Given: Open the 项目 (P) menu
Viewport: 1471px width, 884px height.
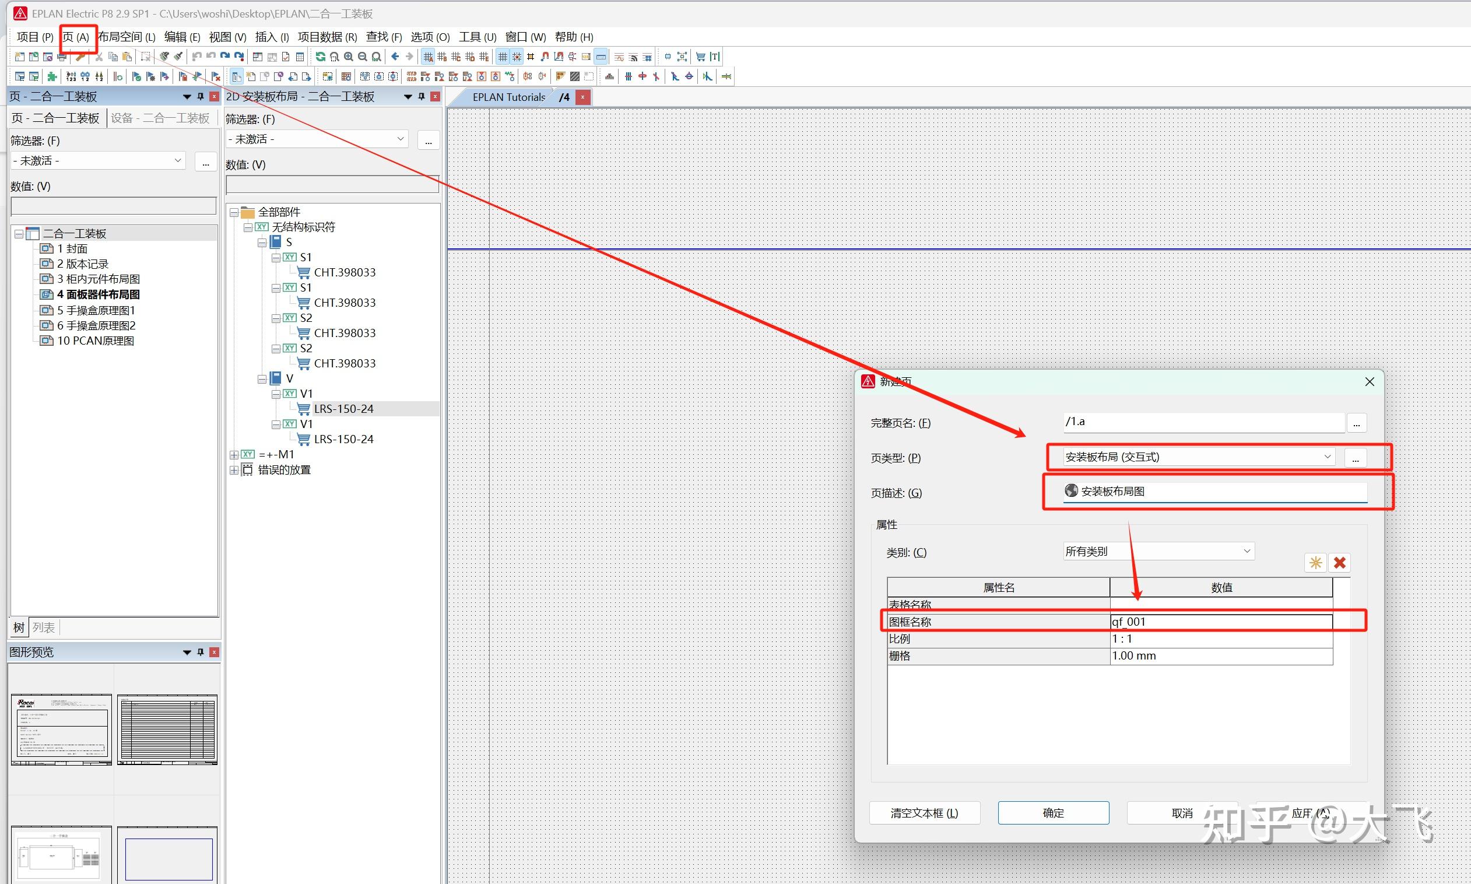Looking at the screenshot, I should pos(35,37).
